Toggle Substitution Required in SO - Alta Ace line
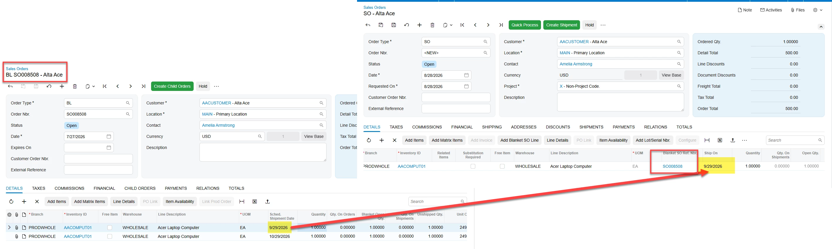This screenshot has height=249, width=832. pyautogui.click(x=473, y=166)
